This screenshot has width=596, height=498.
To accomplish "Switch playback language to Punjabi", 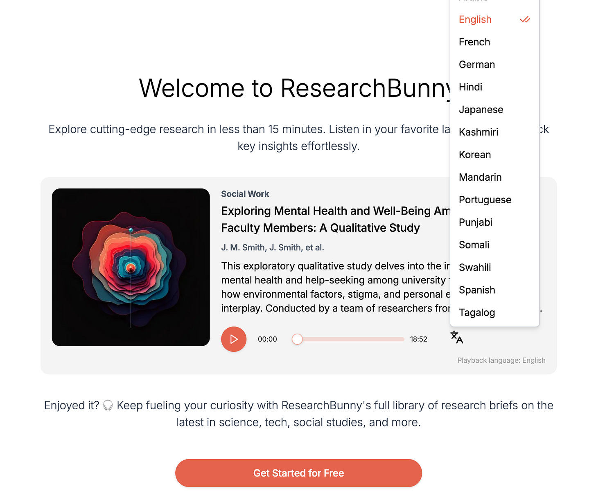I will tap(494, 222).
